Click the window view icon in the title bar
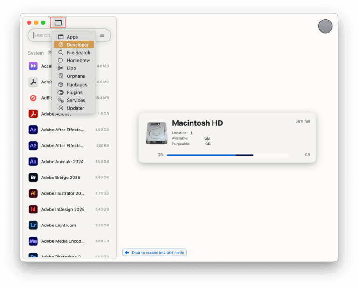The image size is (358, 288). point(58,22)
